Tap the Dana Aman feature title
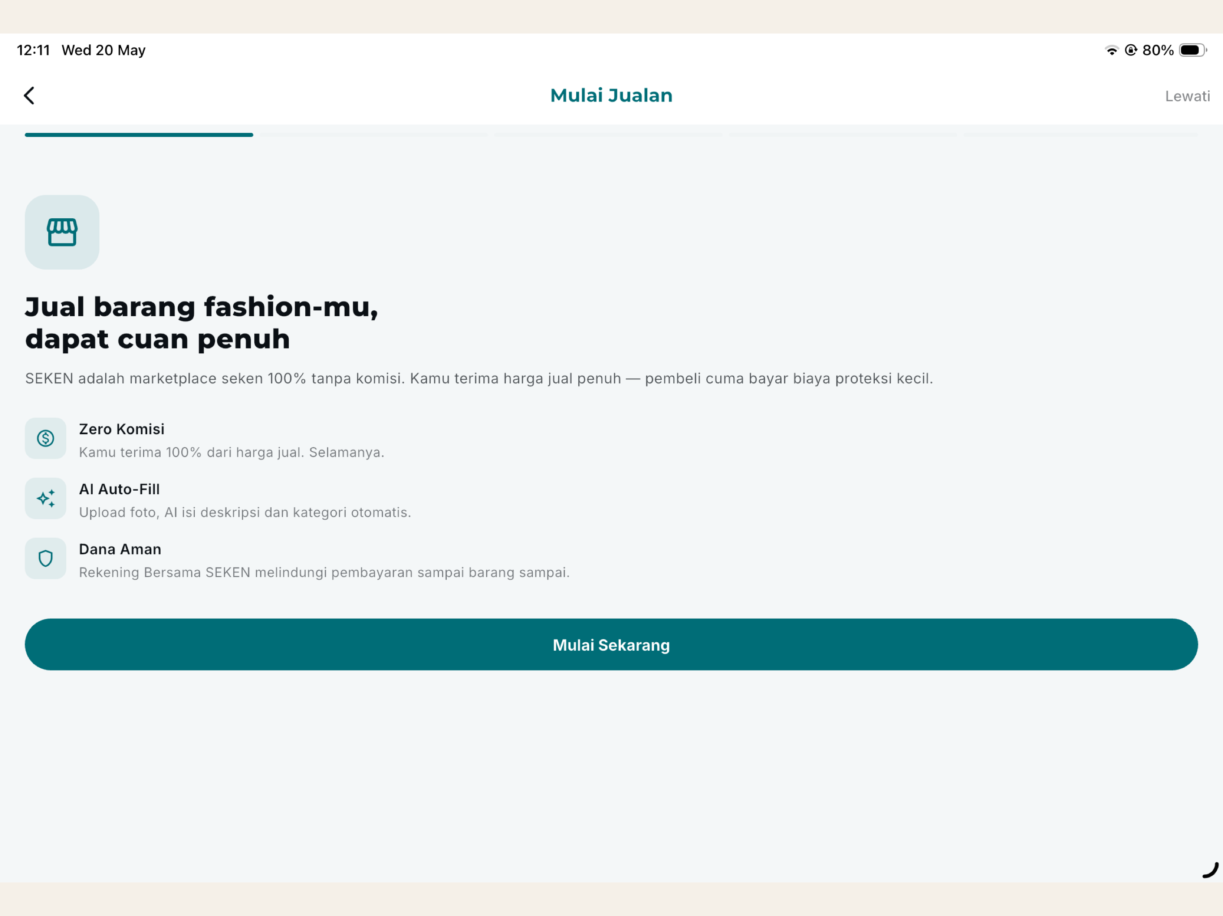Image resolution: width=1223 pixels, height=916 pixels. [x=120, y=549]
